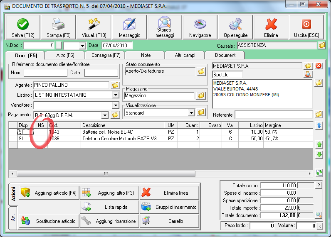The width and height of the screenshot is (331, 237).
Task: Launch the Navigatore compass tool
Action: point(200,27)
